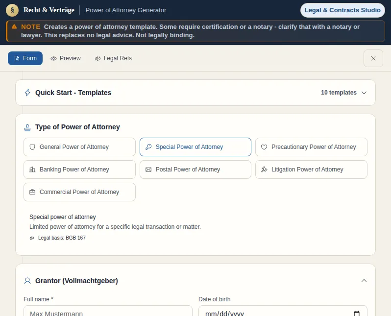The width and height of the screenshot is (391, 316).
Task: Click the Recht & Verträge brand title
Action: click(x=49, y=10)
